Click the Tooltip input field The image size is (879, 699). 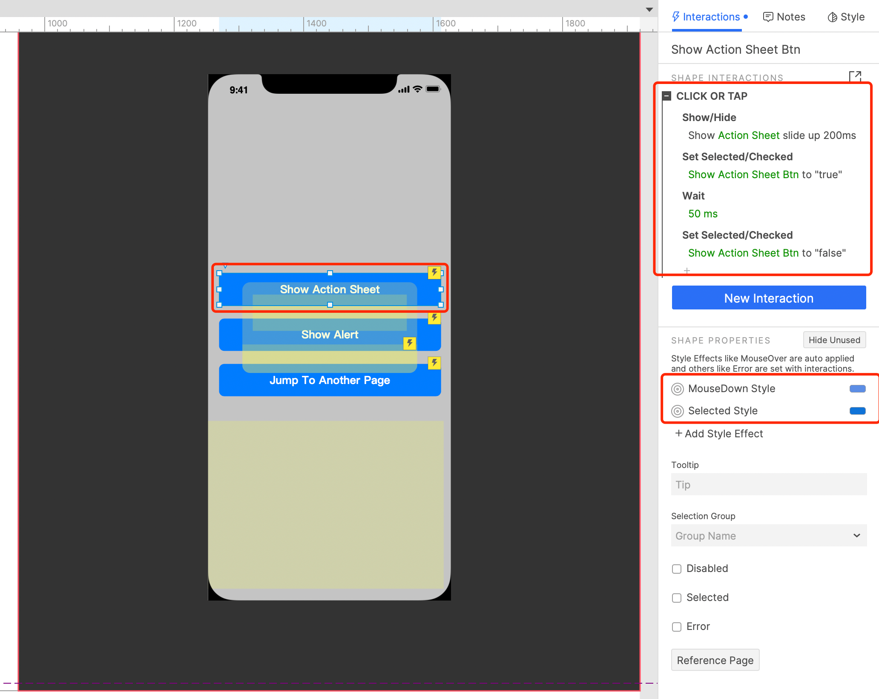click(x=769, y=485)
